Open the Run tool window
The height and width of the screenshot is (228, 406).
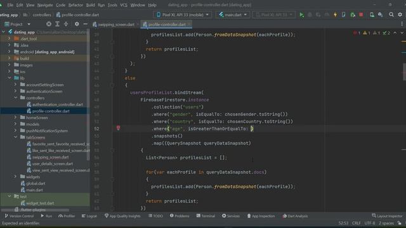click(x=46, y=216)
